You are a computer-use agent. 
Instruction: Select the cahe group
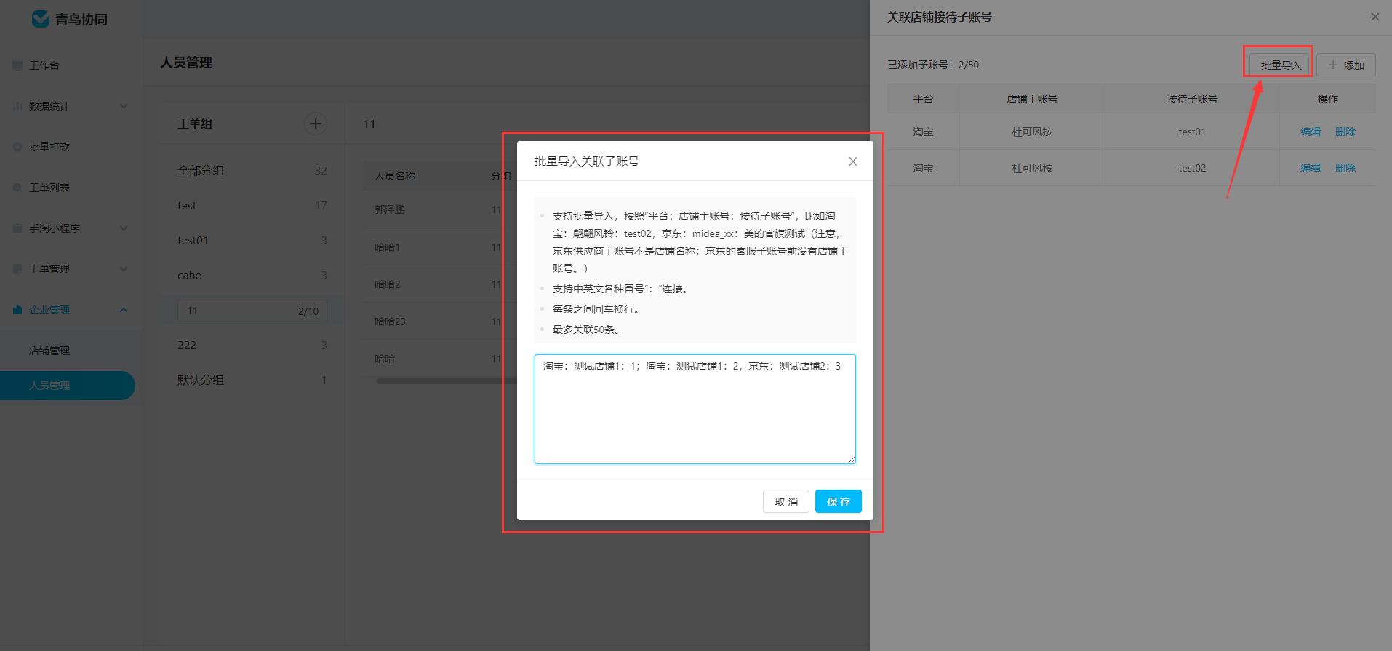click(252, 276)
